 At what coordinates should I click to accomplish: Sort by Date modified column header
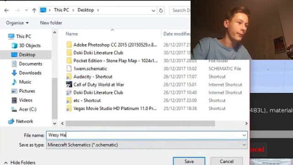(x=177, y=34)
